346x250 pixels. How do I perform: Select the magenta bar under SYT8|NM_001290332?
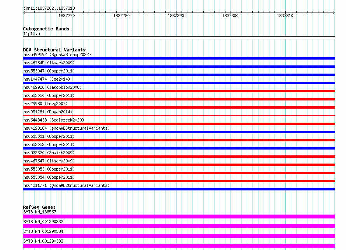pyautogui.click(x=179, y=226)
